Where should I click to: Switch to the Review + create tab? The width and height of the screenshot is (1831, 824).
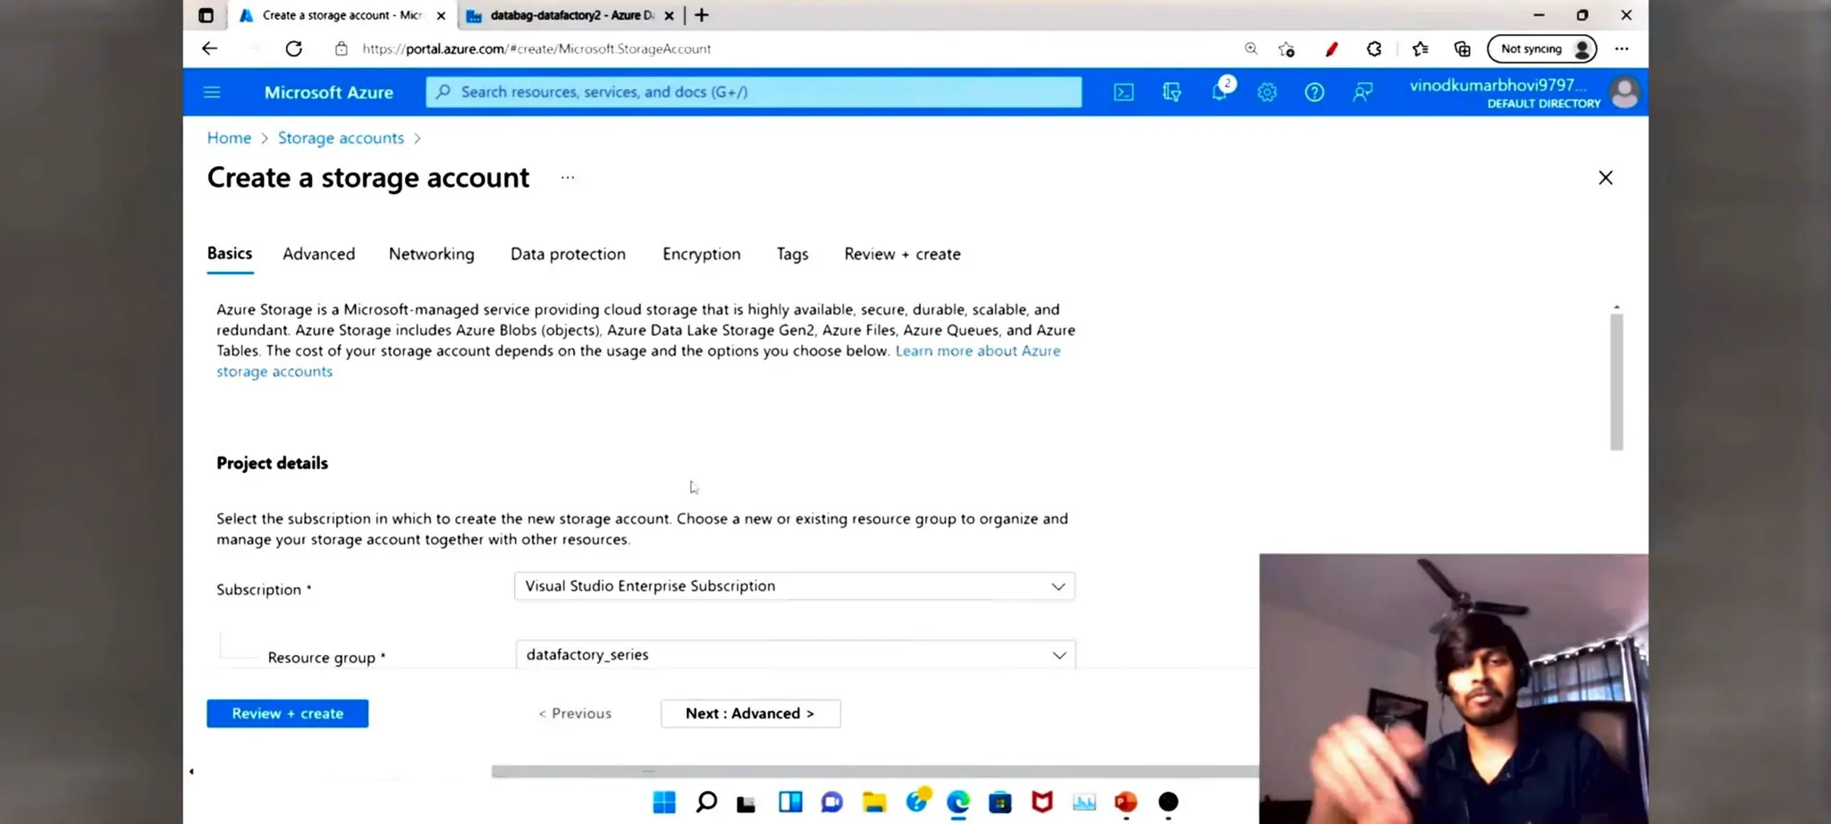point(902,254)
